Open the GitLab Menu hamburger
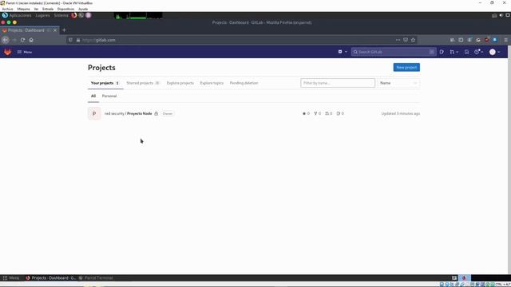The image size is (511, 287). pos(25,52)
